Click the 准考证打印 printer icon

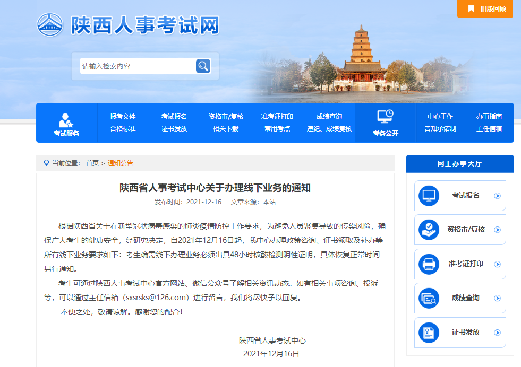tap(429, 264)
